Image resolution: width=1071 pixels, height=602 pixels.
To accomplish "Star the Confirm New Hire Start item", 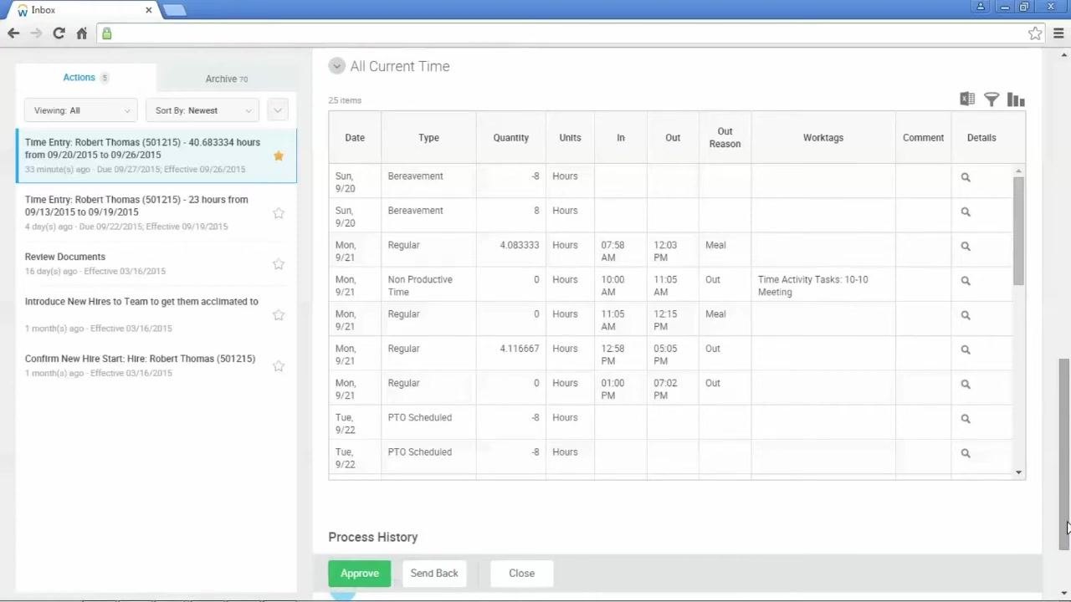I will pyautogui.click(x=279, y=366).
